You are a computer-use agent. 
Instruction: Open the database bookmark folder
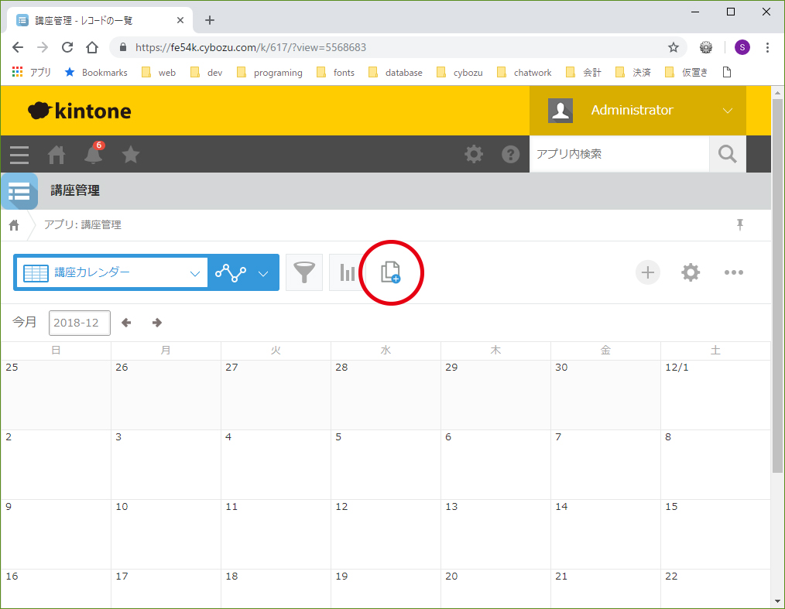pos(395,73)
